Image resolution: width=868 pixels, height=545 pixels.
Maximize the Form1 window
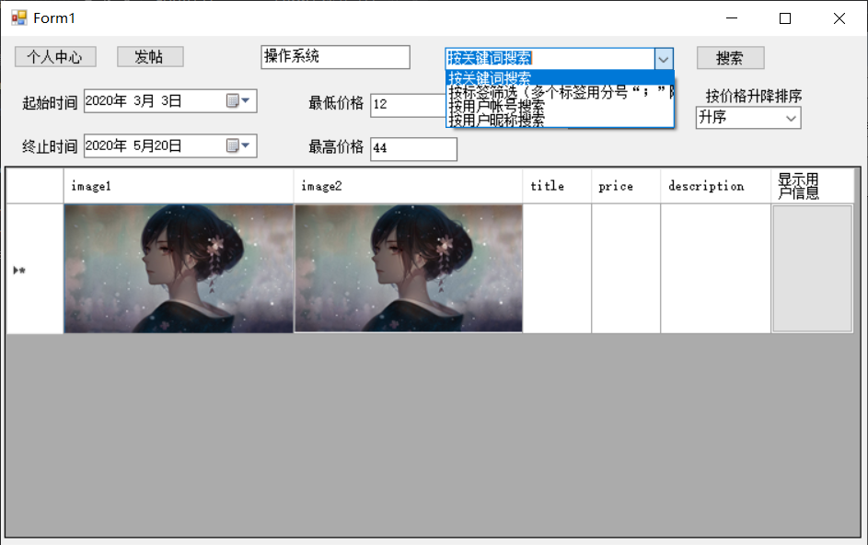coord(785,18)
